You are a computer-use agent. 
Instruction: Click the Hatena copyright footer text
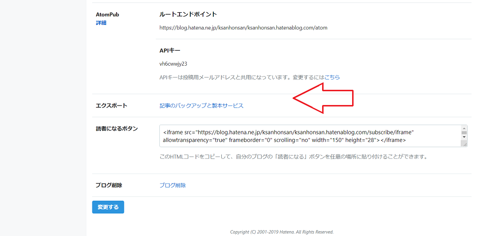(x=282, y=232)
